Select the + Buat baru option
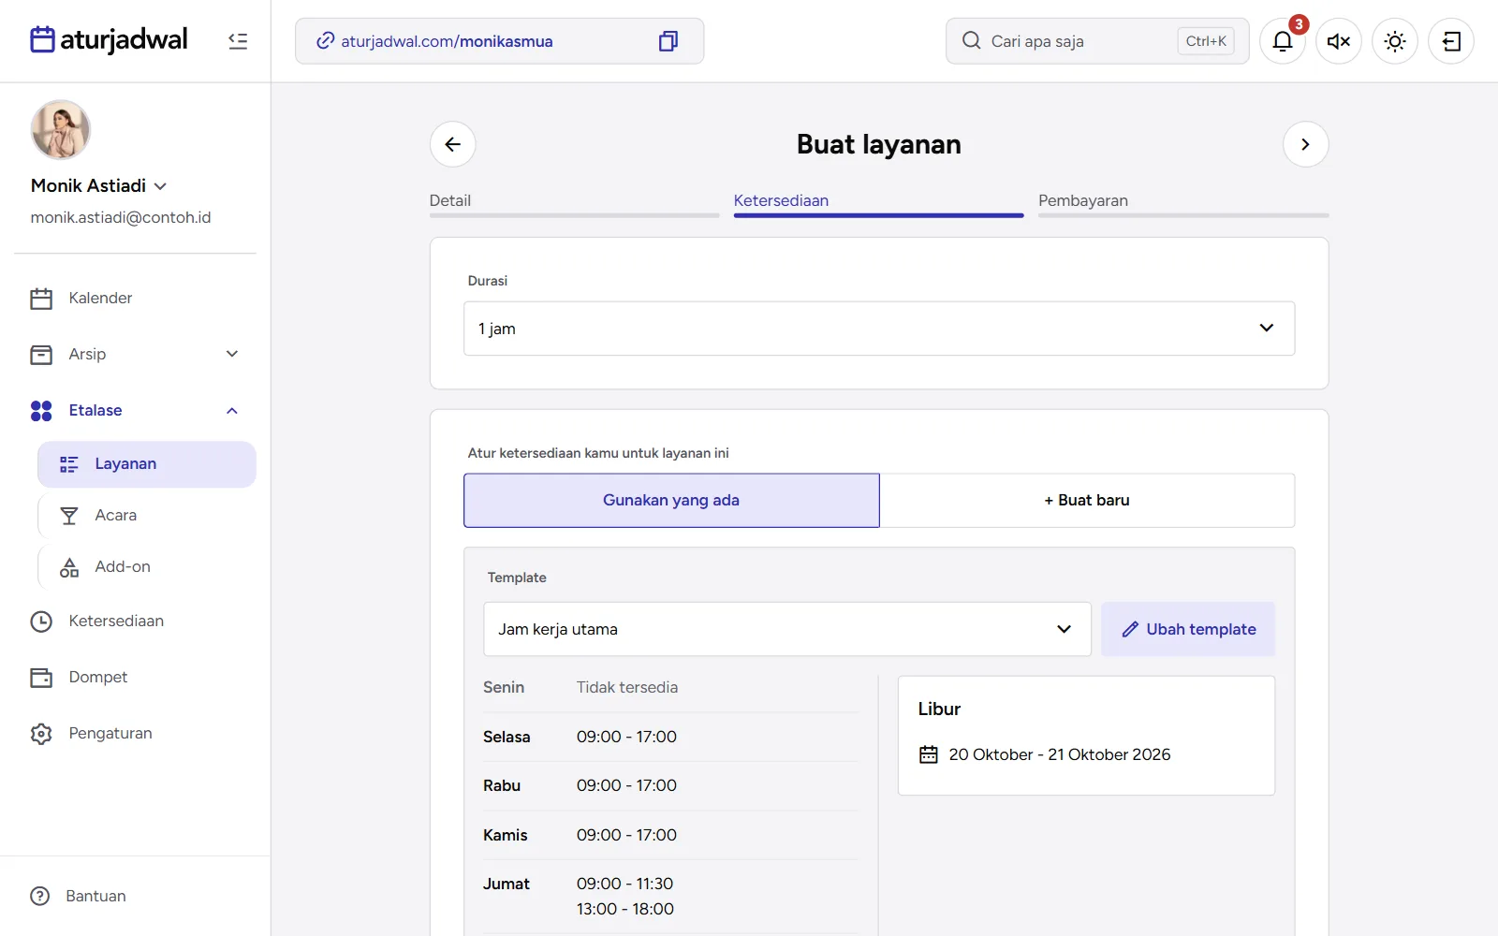The height and width of the screenshot is (936, 1498). pos(1087,501)
